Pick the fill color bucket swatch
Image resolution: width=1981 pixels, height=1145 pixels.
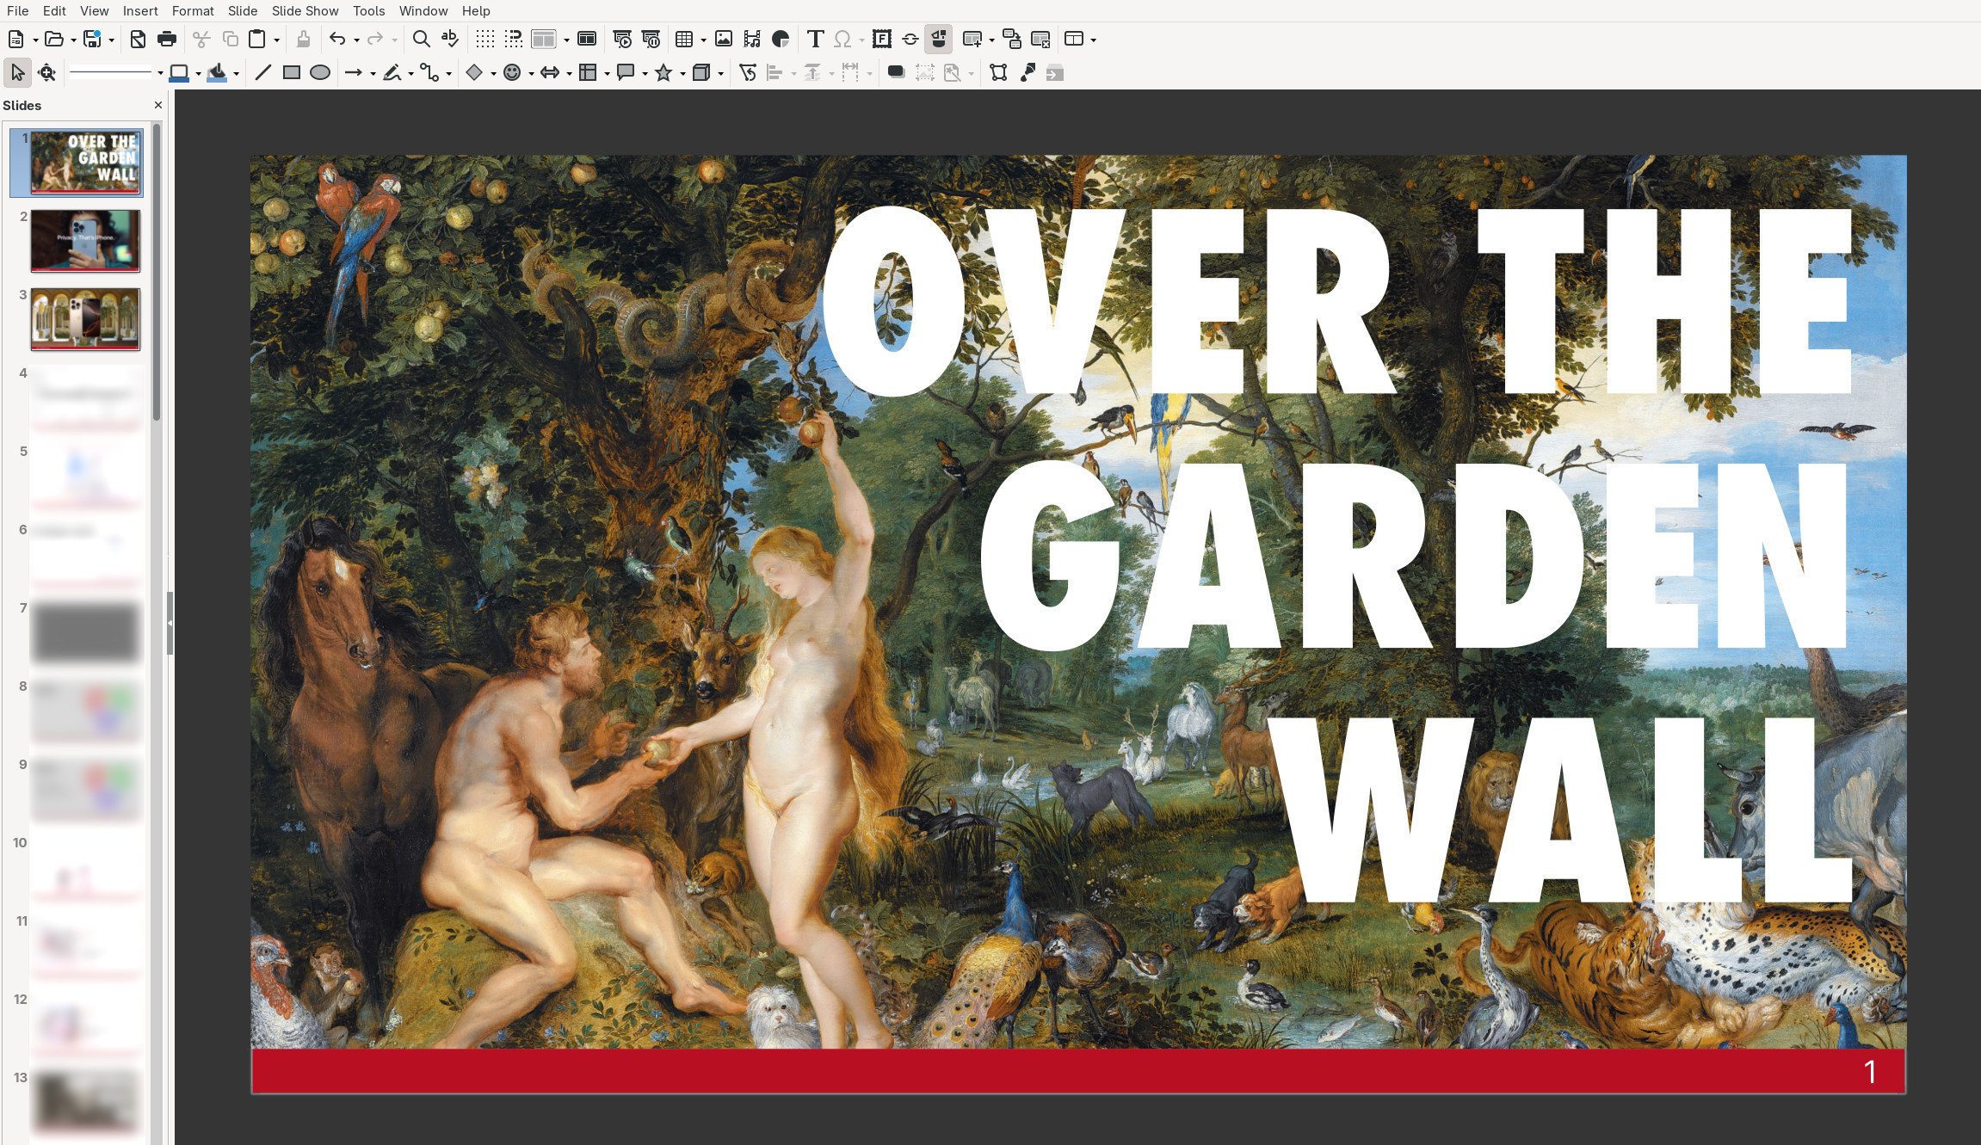[217, 73]
